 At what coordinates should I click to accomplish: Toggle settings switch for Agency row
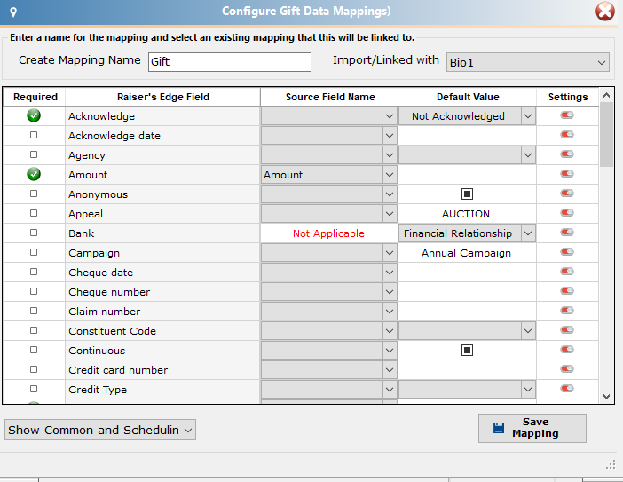pos(567,154)
